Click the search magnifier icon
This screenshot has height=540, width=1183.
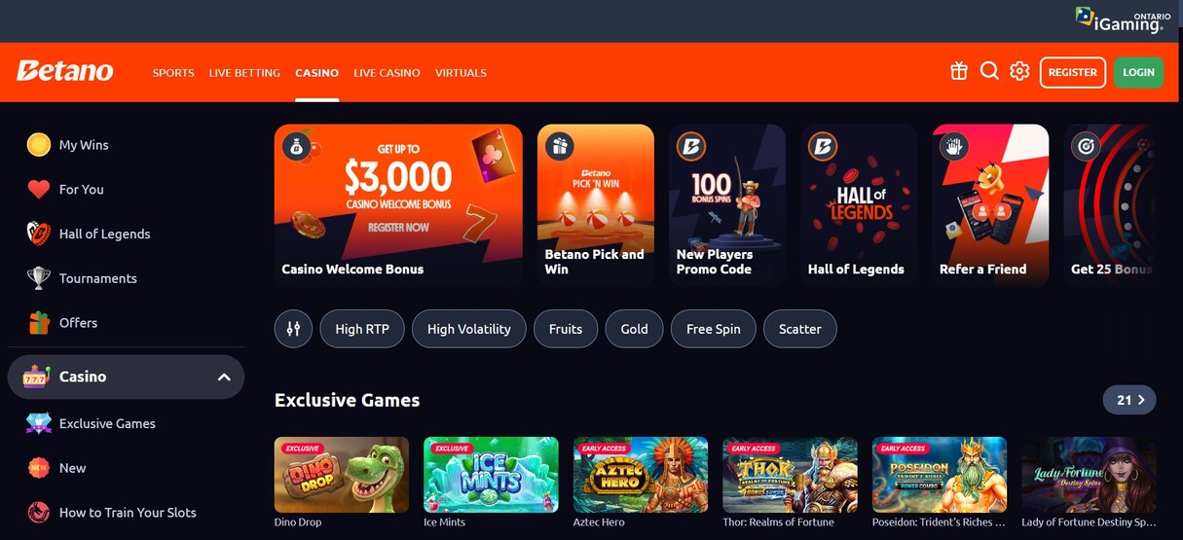tap(989, 71)
